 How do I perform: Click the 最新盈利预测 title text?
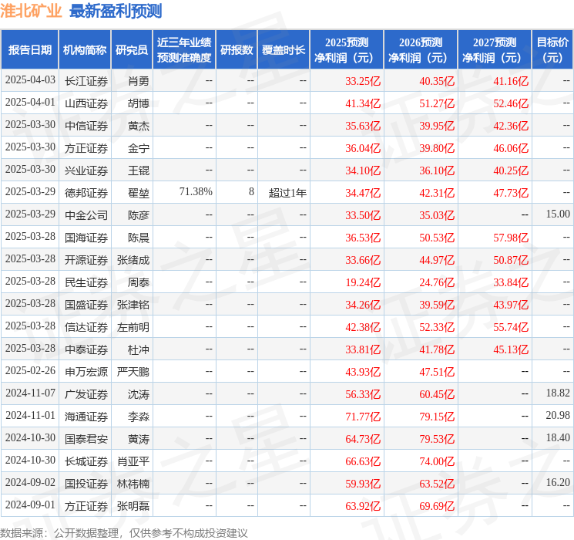point(116,11)
